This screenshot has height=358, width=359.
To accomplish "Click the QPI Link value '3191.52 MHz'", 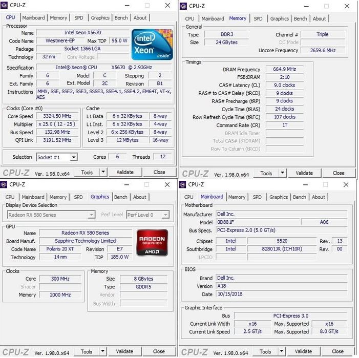I will click(x=57, y=140).
